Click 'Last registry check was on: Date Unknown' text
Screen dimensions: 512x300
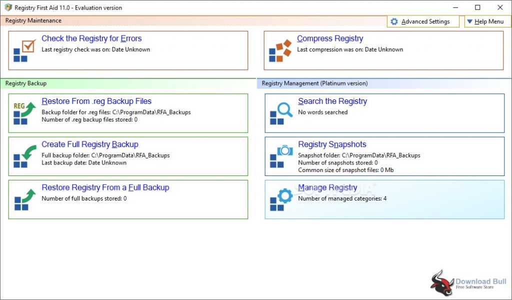coord(95,49)
